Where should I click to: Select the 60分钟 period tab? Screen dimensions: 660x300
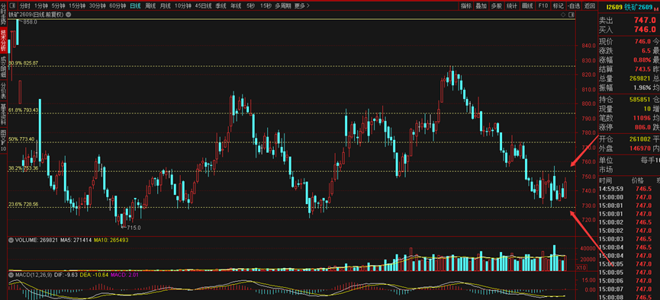pyautogui.click(x=118, y=6)
